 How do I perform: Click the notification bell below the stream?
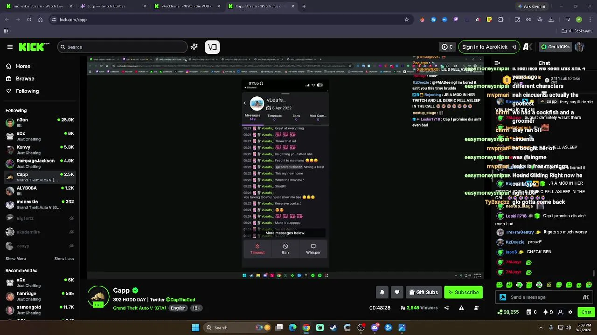click(382, 292)
